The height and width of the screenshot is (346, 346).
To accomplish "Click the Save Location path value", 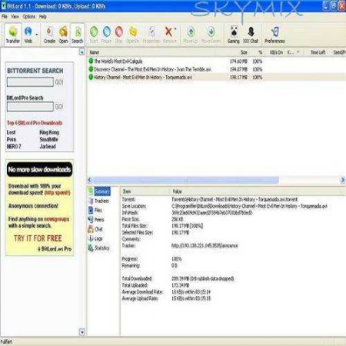I will [249, 206].
